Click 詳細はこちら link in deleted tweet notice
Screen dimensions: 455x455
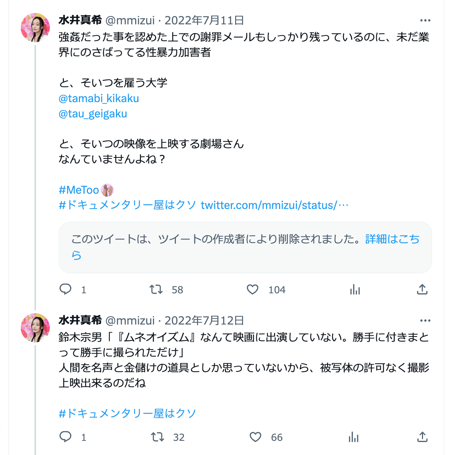pos(392,239)
